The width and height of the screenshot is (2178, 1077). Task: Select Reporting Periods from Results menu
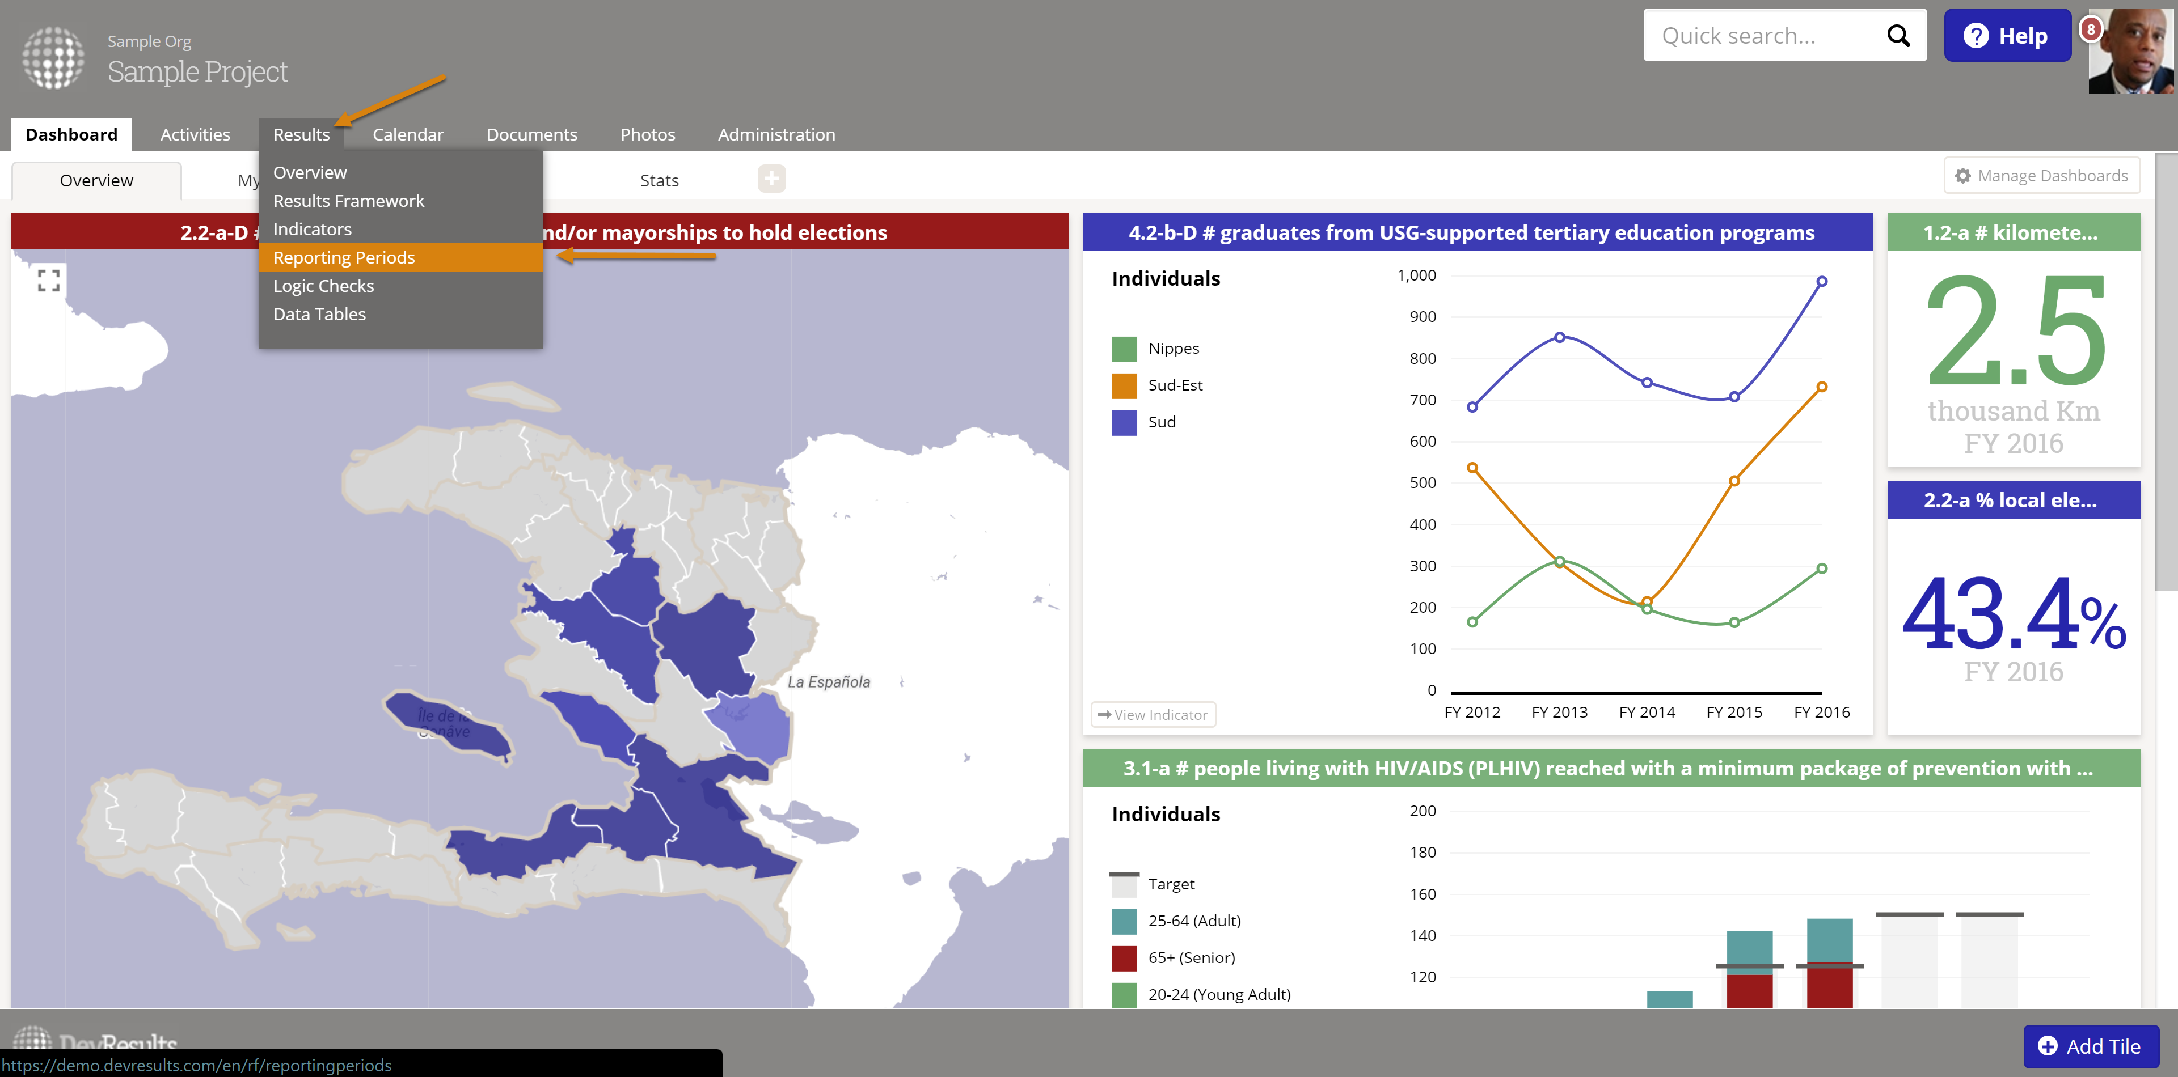[344, 258]
